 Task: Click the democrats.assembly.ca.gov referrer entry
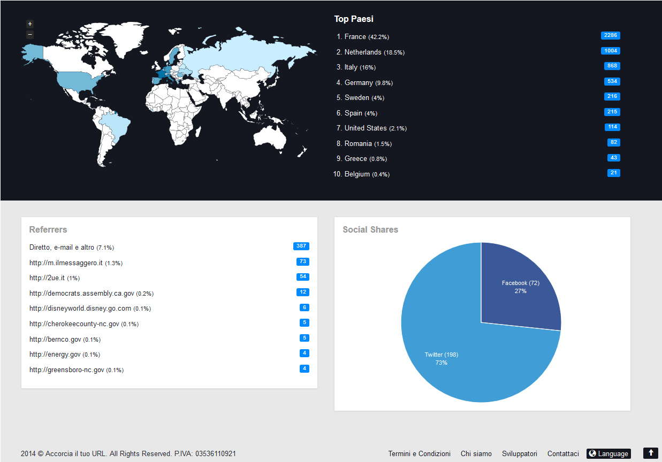point(81,294)
